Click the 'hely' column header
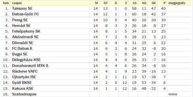 (x=6, y=3)
